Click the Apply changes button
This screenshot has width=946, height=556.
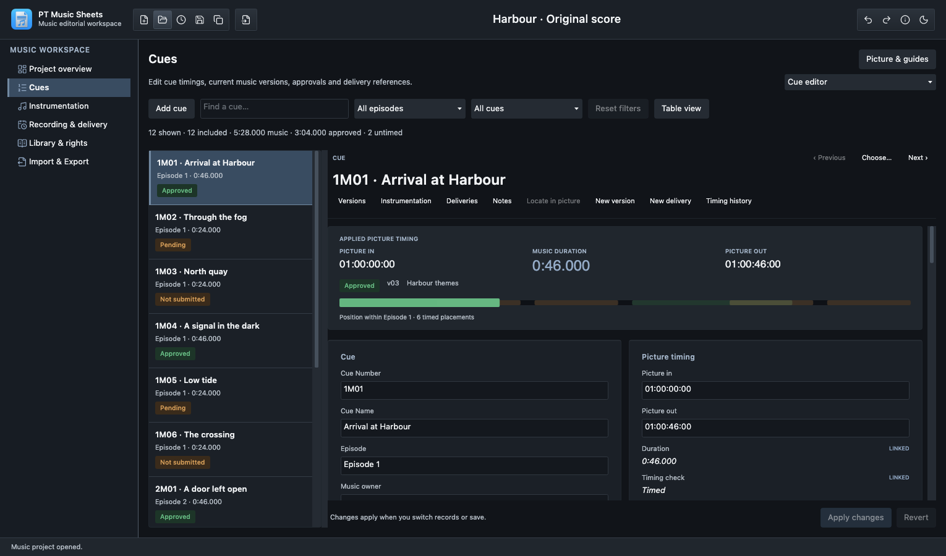[856, 518]
